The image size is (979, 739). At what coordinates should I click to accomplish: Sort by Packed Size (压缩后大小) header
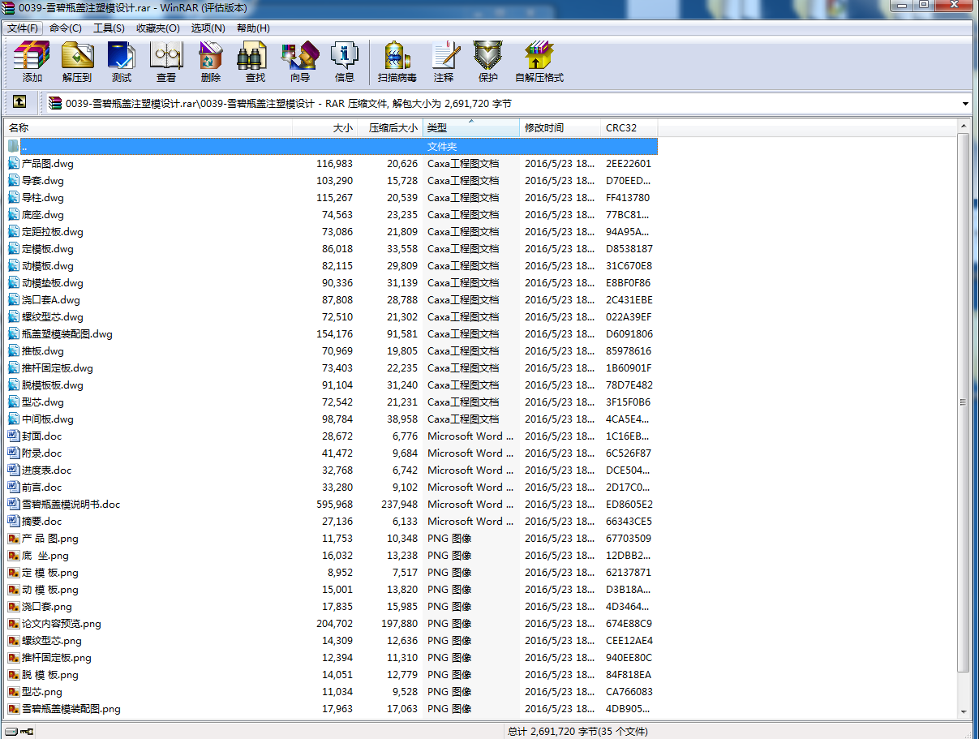pos(390,127)
